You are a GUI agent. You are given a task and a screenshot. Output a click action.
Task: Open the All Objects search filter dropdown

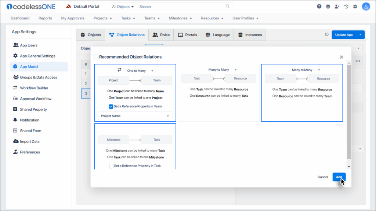click(x=123, y=7)
